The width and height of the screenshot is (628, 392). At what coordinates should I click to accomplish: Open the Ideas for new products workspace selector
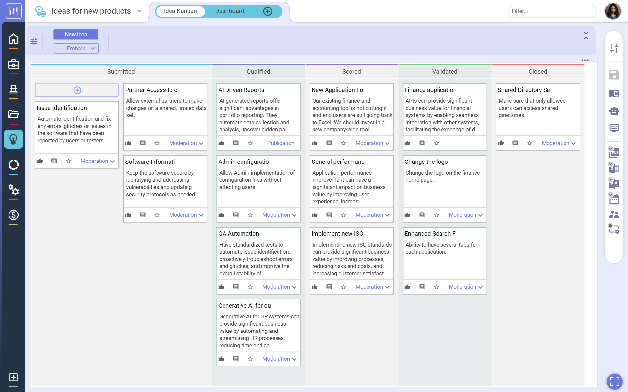[x=139, y=11]
